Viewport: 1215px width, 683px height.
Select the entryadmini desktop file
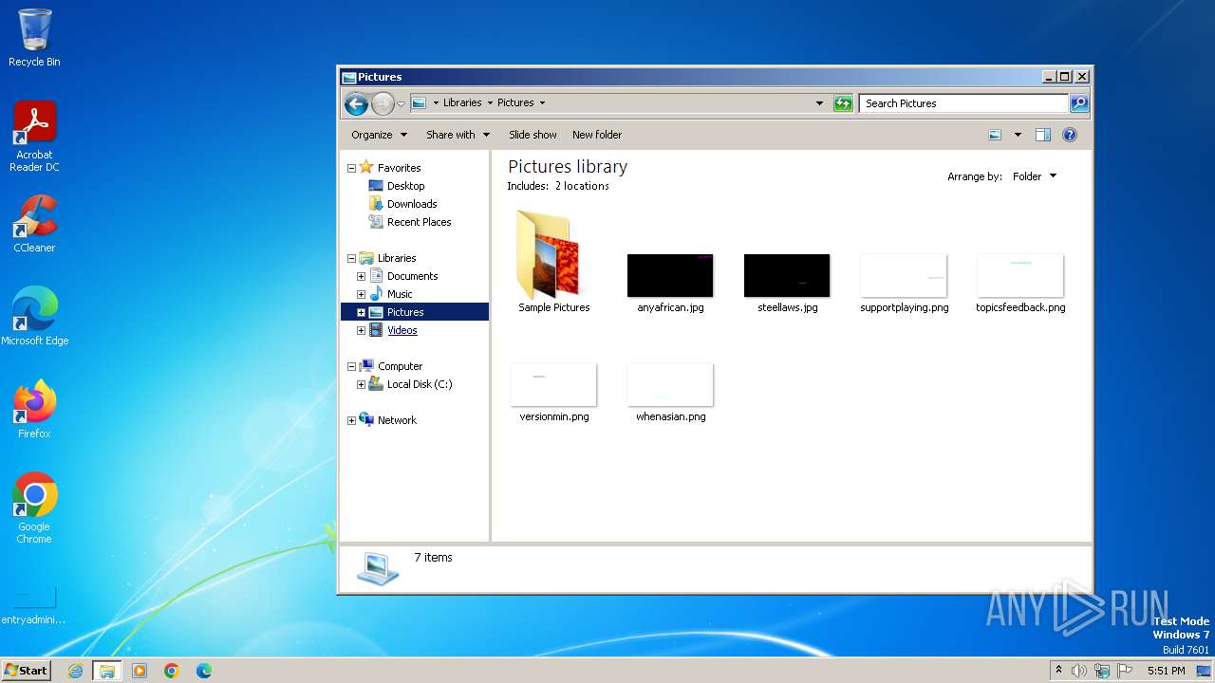pyautogui.click(x=34, y=605)
